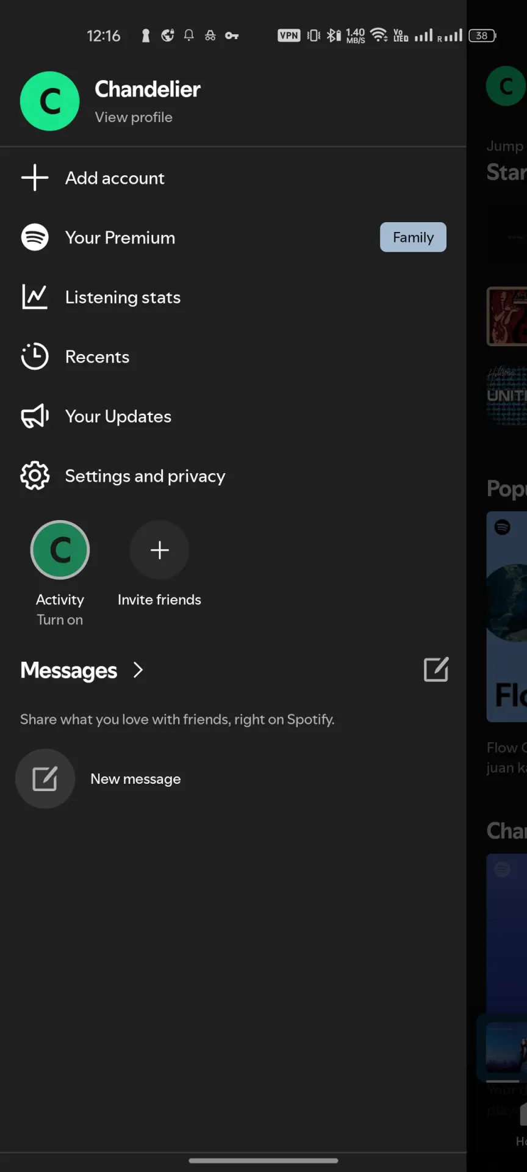Tap the battery indicator showing 38

click(482, 35)
